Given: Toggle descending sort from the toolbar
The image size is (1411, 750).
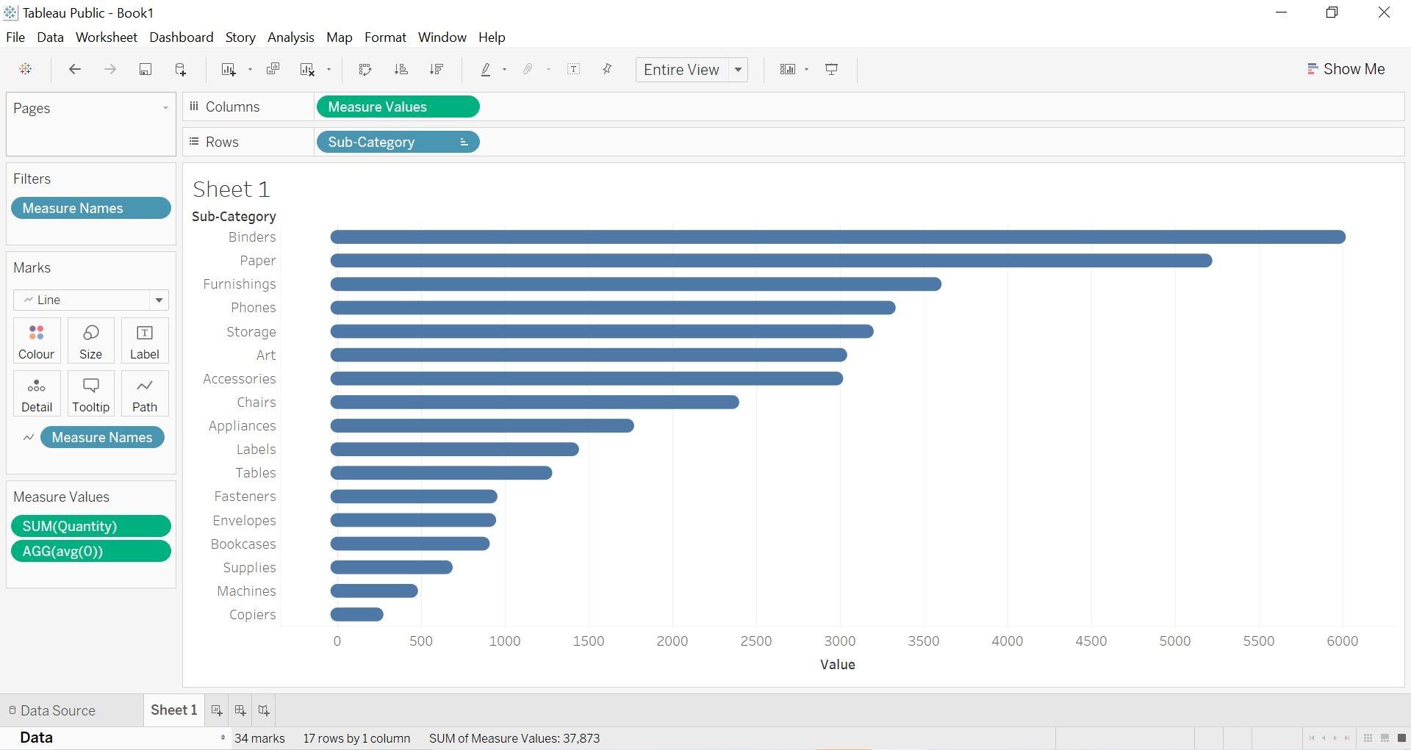Looking at the screenshot, I should pyautogui.click(x=437, y=69).
